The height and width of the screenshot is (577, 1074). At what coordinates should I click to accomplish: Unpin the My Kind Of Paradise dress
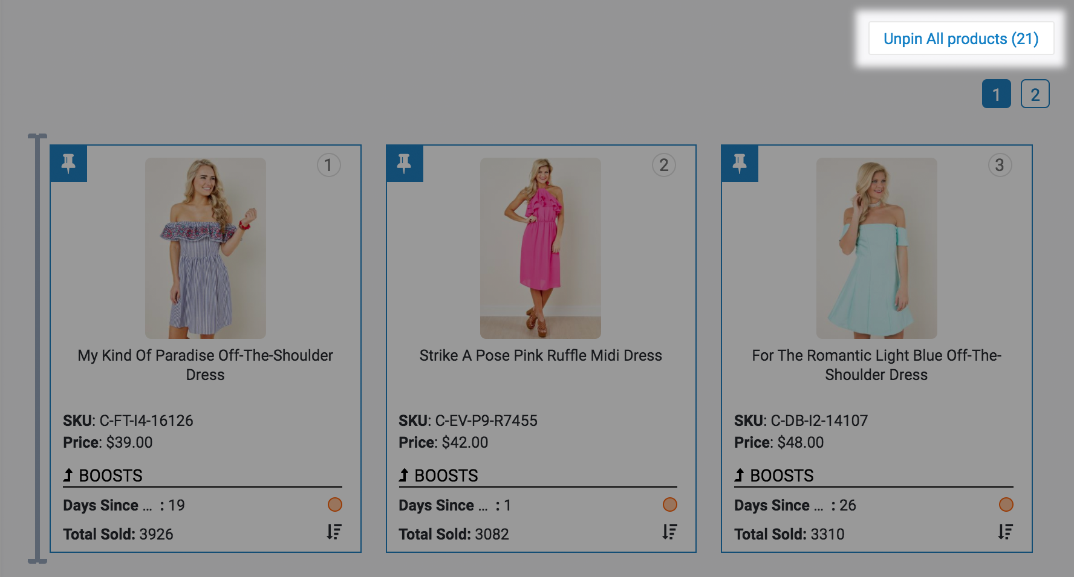(x=68, y=163)
